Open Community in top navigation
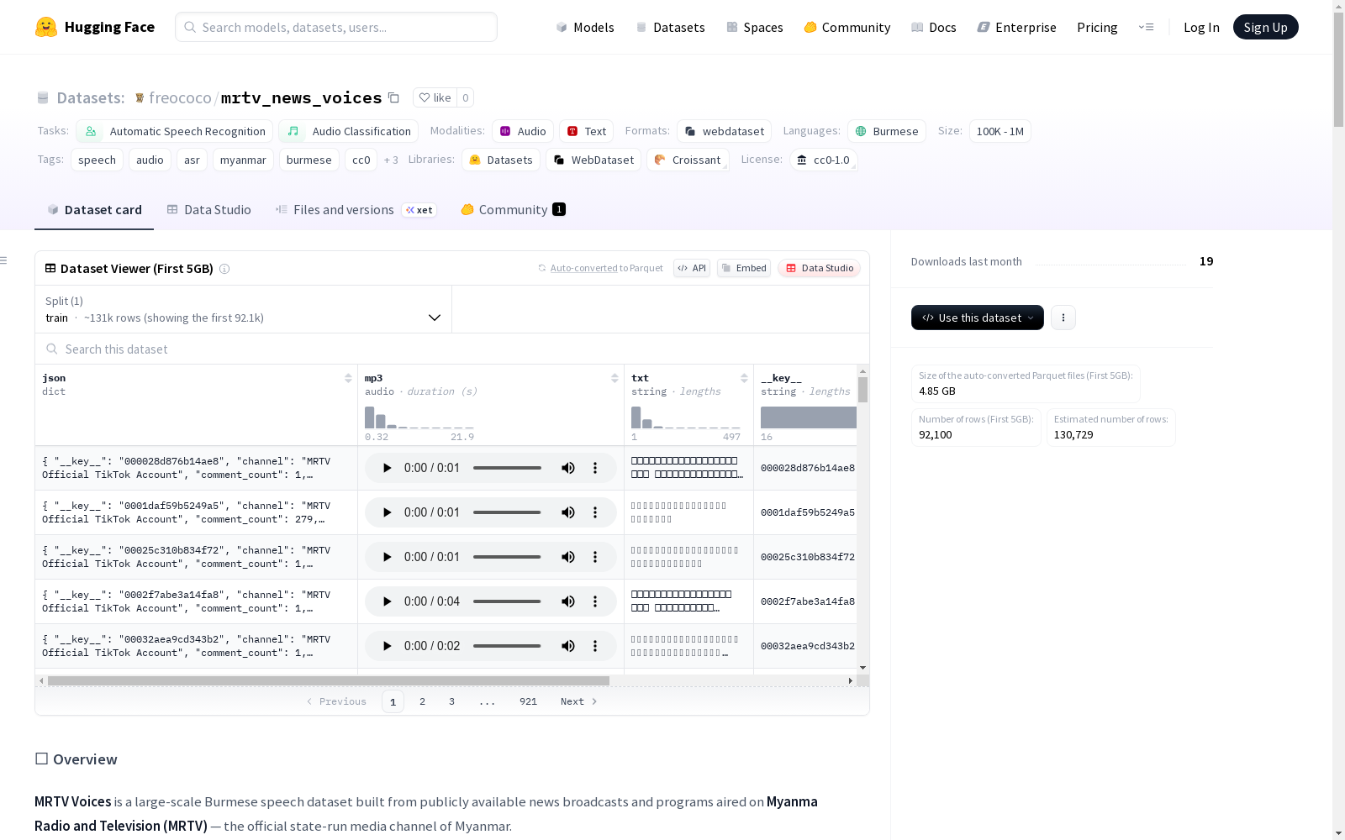The height and width of the screenshot is (840, 1345). (847, 27)
